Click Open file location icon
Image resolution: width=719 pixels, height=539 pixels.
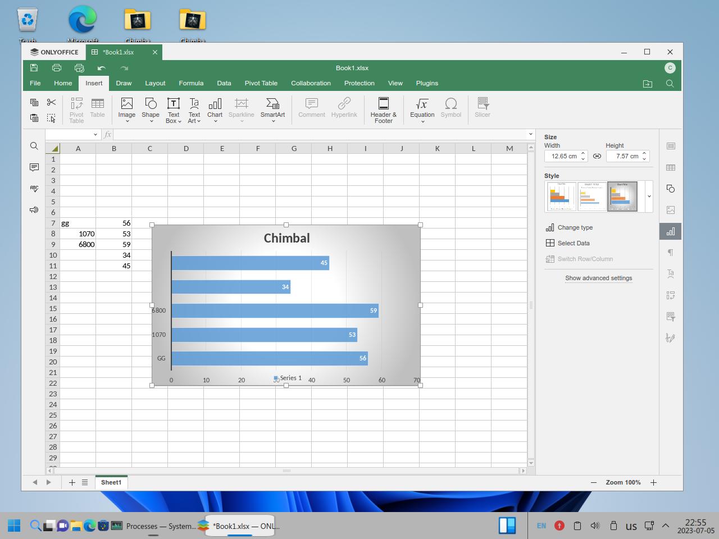click(x=648, y=84)
